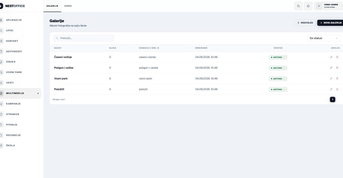The image size is (343, 178).
Task: Click the Recenzije star icon
Action: pos(1,135)
